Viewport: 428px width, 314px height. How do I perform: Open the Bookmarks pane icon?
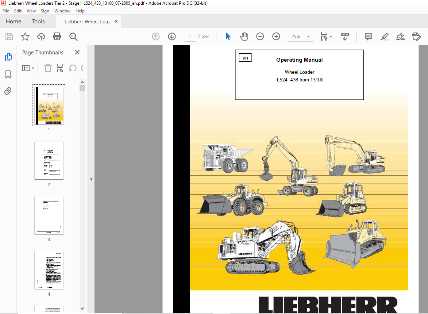[8, 74]
